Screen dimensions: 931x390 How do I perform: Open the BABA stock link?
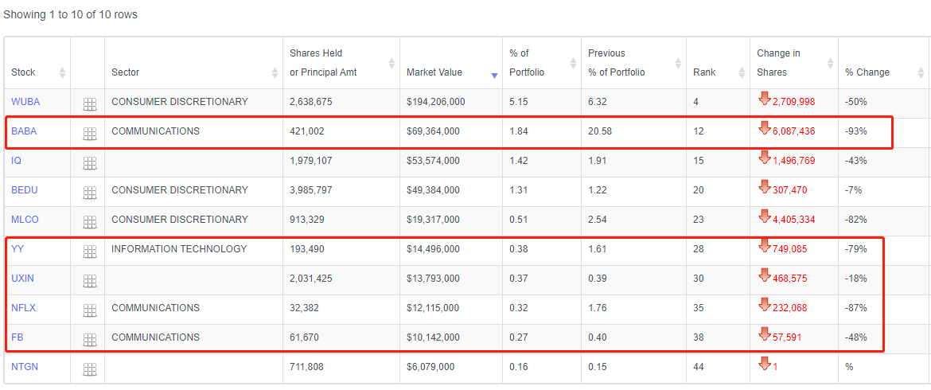click(x=24, y=131)
